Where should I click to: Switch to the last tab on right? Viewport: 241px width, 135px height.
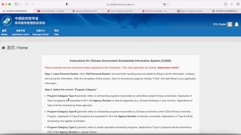(224, 11)
